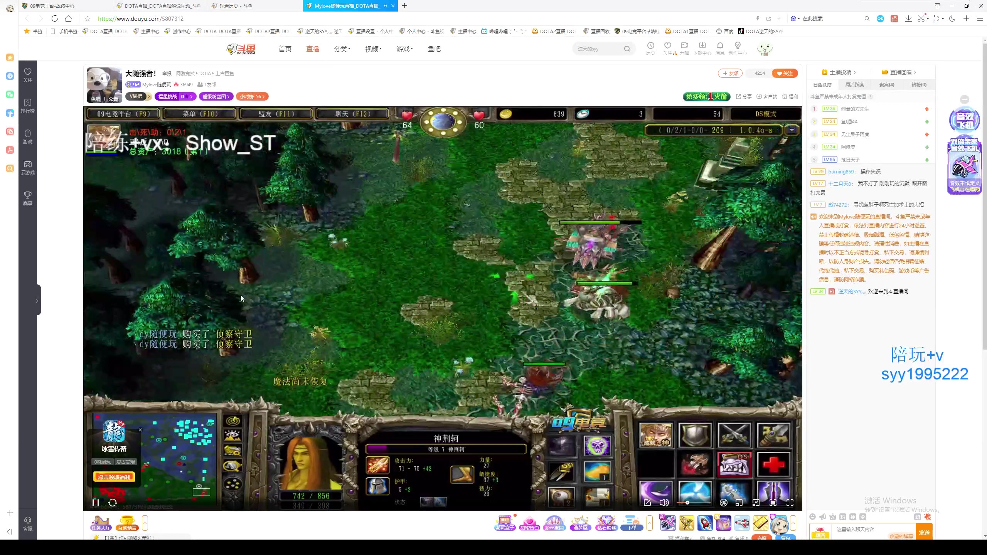Switch to the 贵宾(4) tab
The image size is (987, 555).
click(886, 84)
